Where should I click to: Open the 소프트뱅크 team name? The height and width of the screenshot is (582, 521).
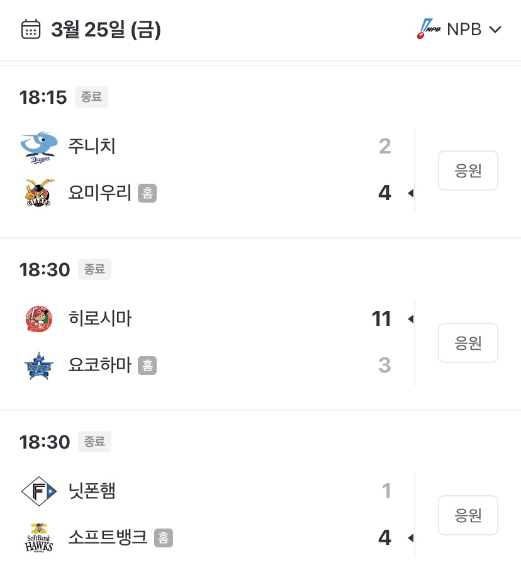point(108,537)
